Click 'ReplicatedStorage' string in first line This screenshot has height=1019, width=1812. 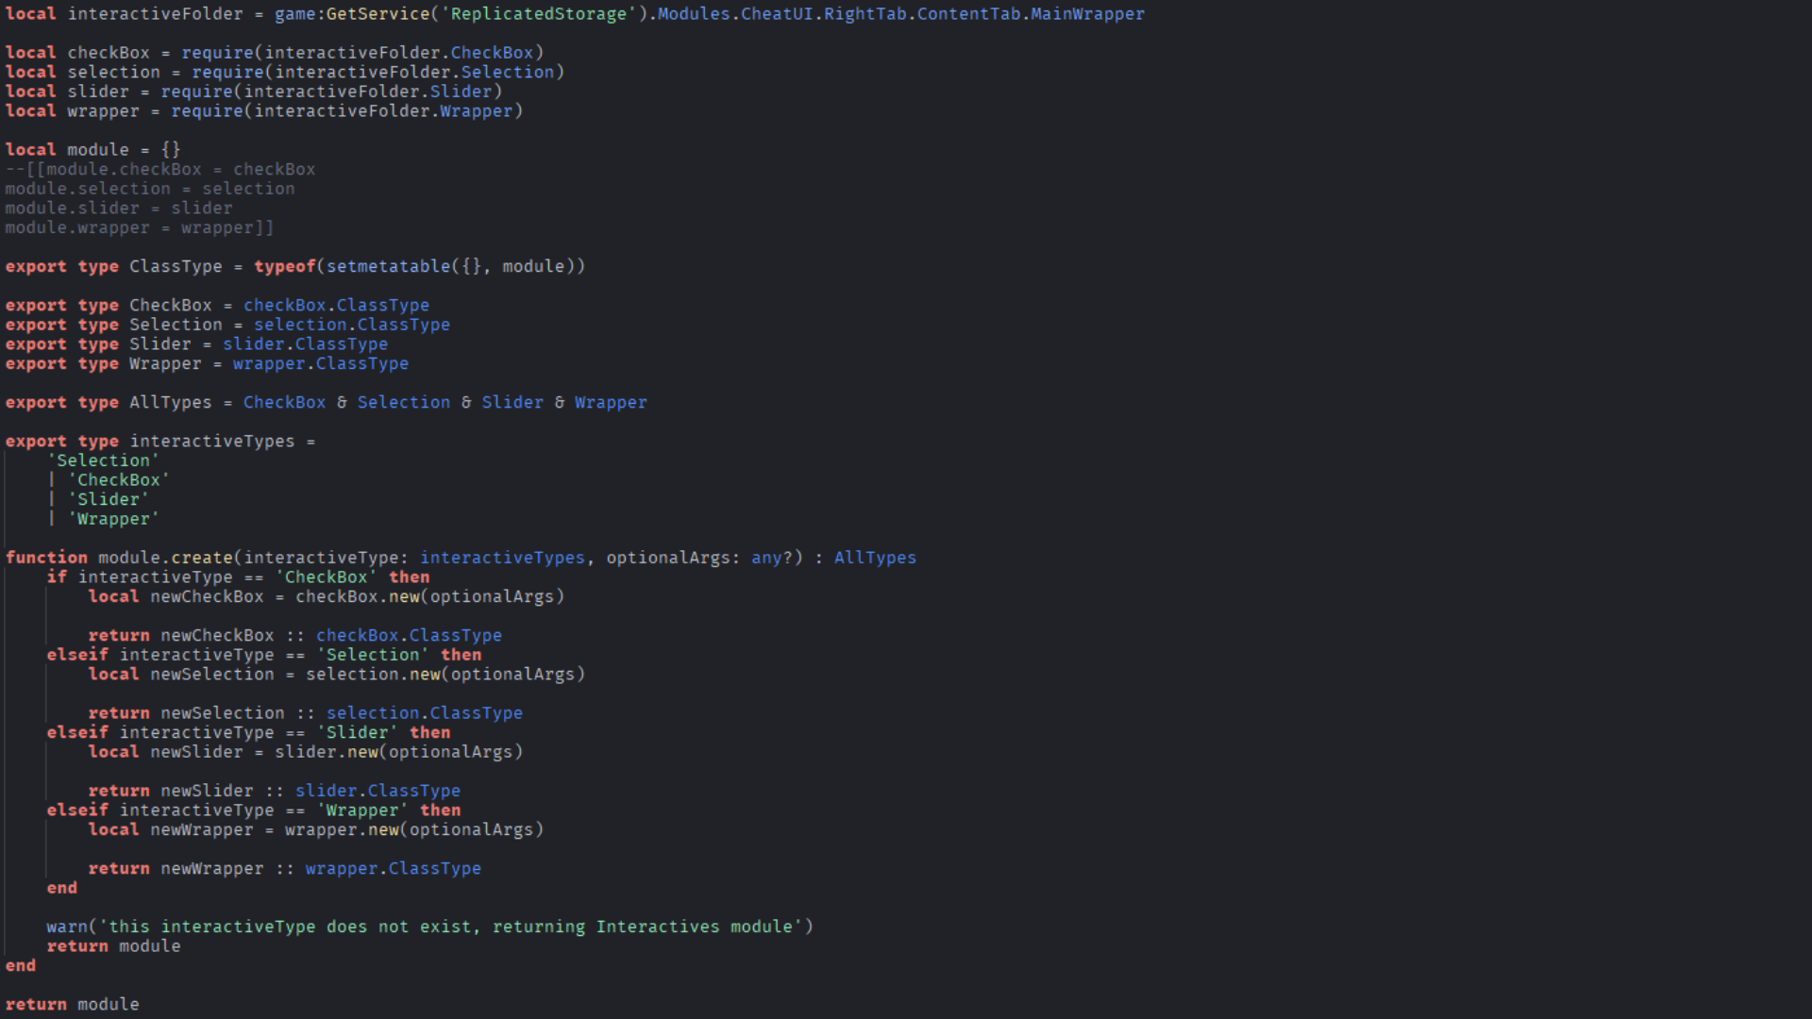[x=538, y=14]
